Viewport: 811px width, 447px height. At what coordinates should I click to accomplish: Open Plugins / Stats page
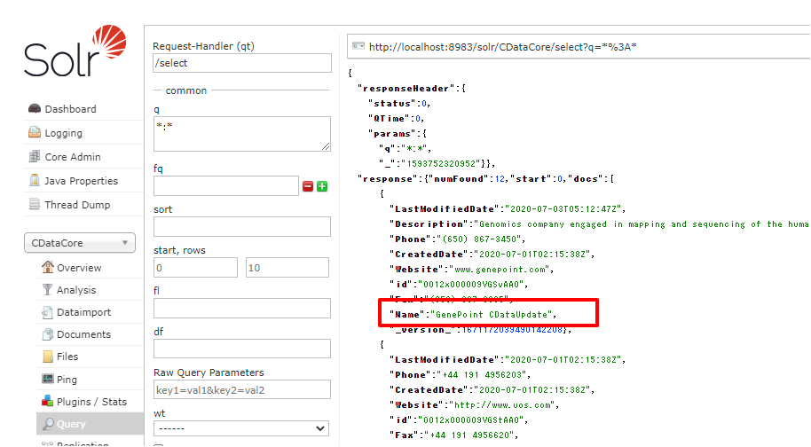pyautogui.click(x=91, y=402)
